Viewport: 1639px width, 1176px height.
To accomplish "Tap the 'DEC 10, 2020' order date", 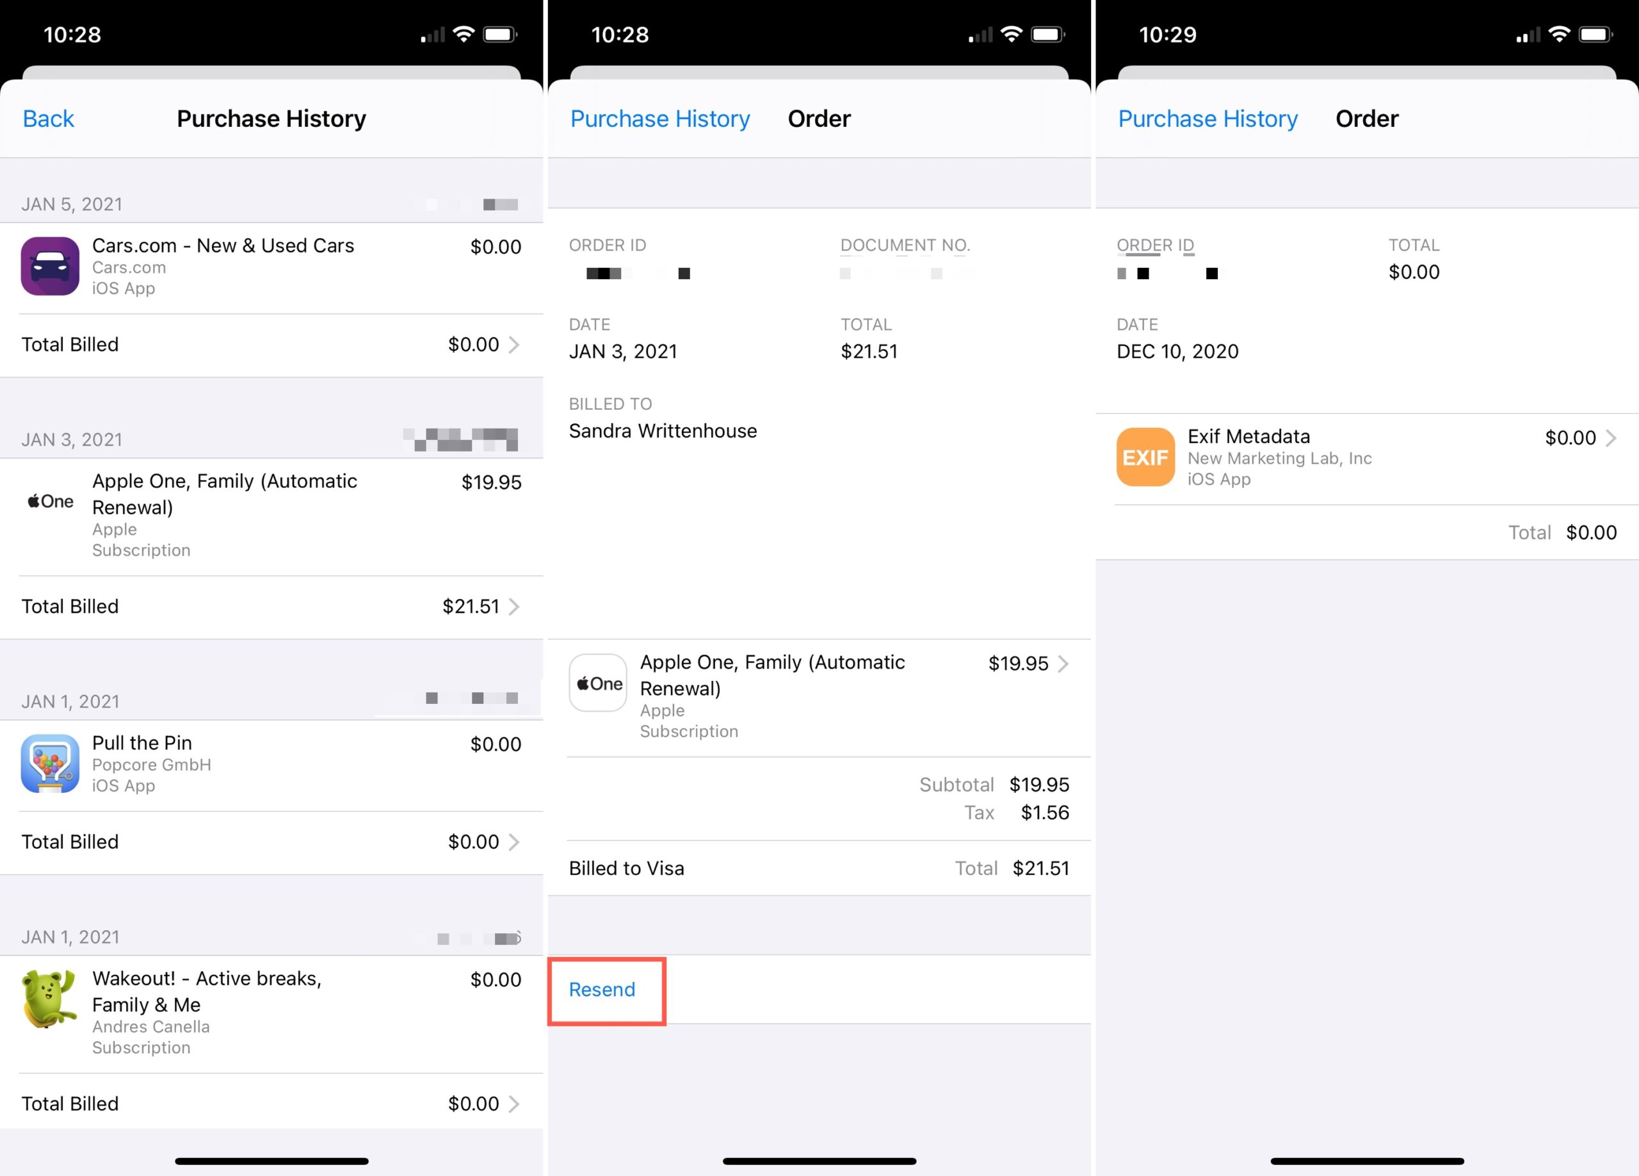I will (1177, 352).
